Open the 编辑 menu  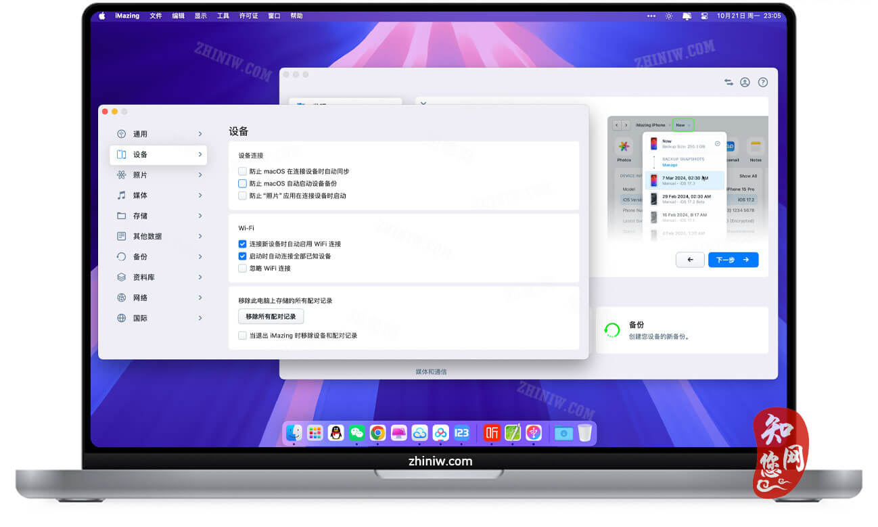178,16
